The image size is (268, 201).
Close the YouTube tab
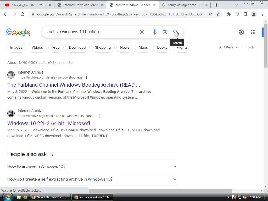[x=50, y=5]
